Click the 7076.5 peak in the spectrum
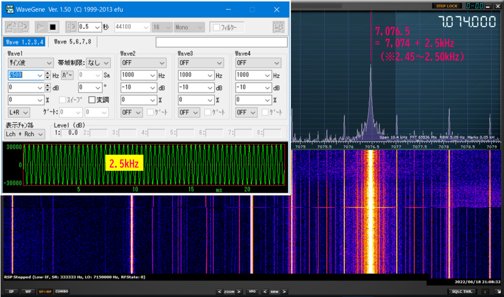Image resolution: width=504 pixels, height=297 pixels. [x=371, y=103]
